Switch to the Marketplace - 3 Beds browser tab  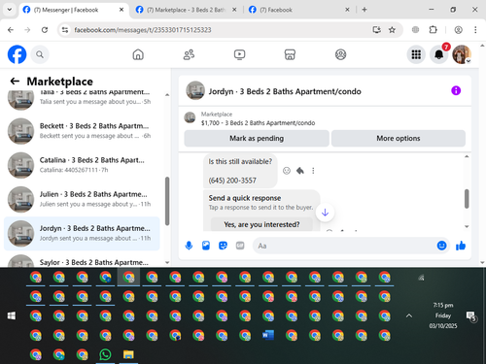pyautogui.click(x=186, y=10)
